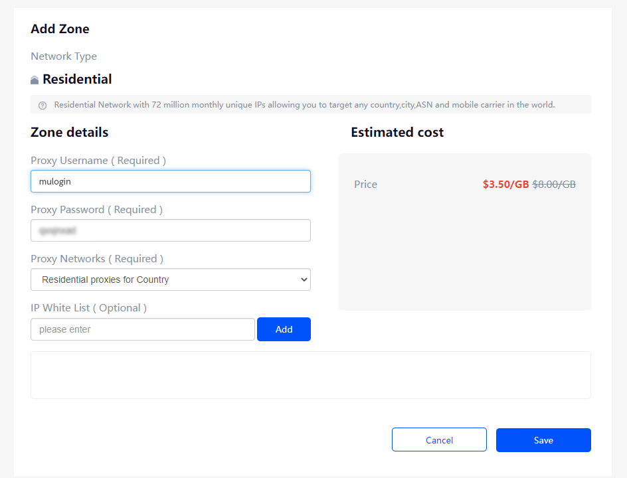Click the Cancel button
The height and width of the screenshot is (478, 627).
439,439
